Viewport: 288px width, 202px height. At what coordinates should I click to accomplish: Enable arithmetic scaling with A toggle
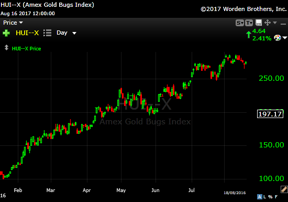(x=259, y=197)
